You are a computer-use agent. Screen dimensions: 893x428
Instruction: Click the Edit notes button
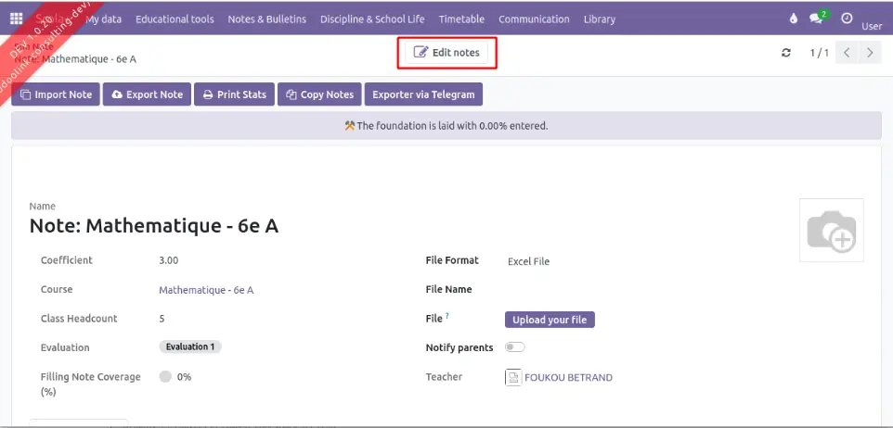pyautogui.click(x=447, y=53)
